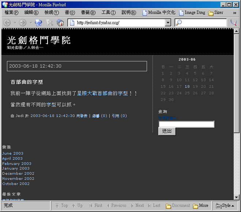Screen dimensions: 241x212
Task: Open the Document folder in site navigation bar
Action: (178, 205)
